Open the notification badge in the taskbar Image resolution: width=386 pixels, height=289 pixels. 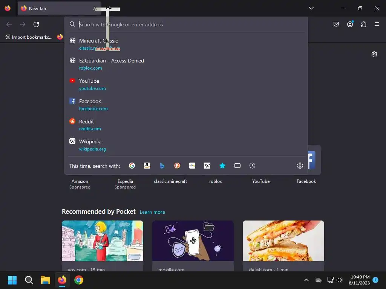(375, 280)
